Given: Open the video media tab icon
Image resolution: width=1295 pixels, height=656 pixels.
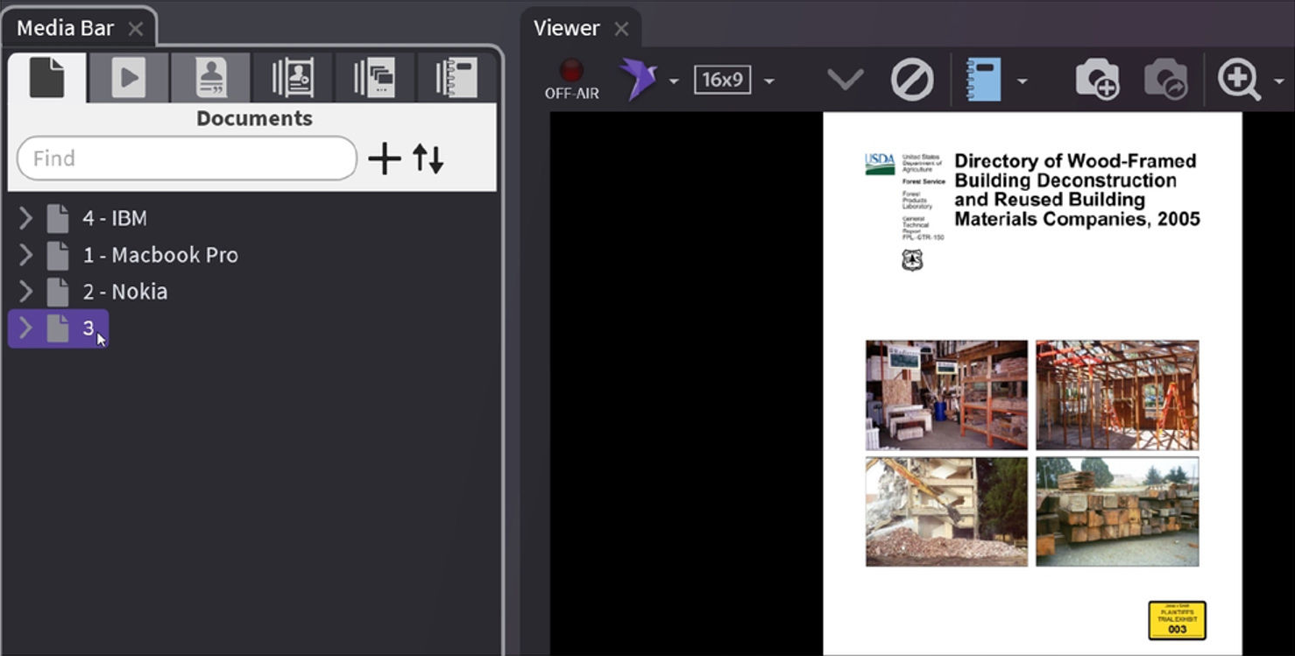Looking at the screenshot, I should [x=128, y=78].
